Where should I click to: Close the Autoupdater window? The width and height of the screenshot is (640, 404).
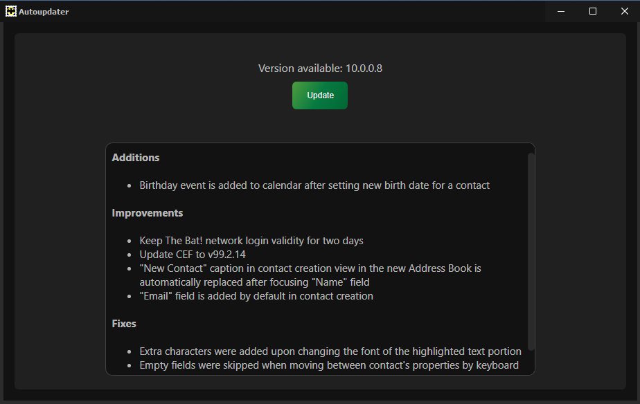(x=625, y=12)
